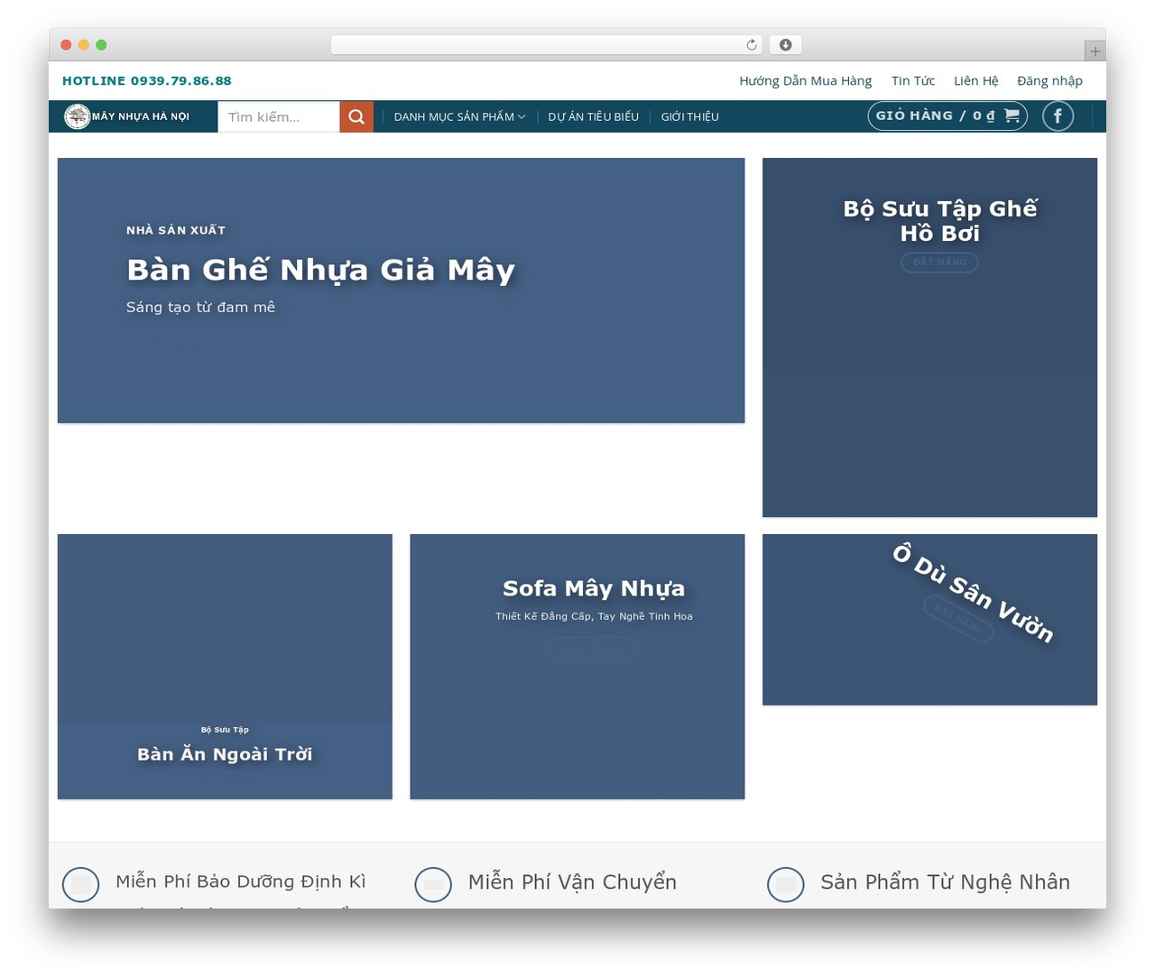Open Bàn Ăn Ngoài Trời collection banner
The height and width of the screenshot is (978, 1155).
pos(225,667)
